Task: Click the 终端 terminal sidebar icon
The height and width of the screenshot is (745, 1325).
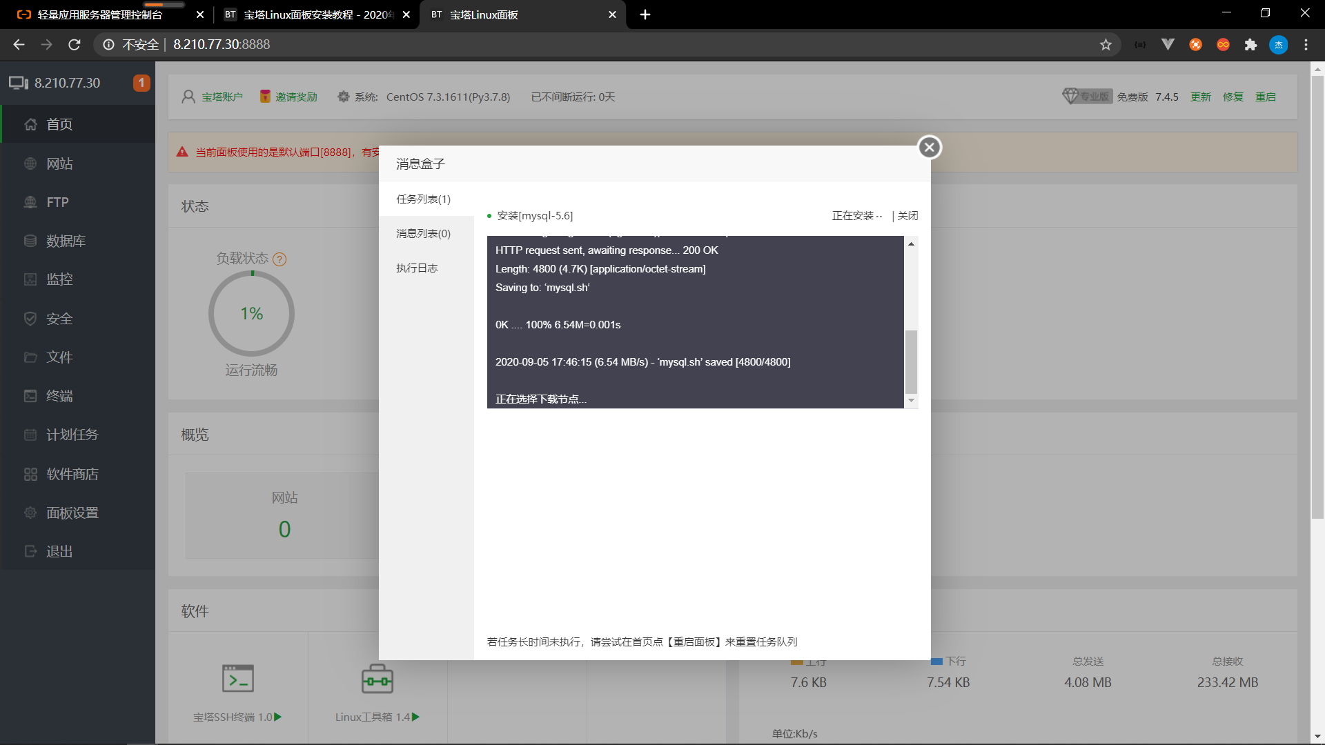Action: [30, 396]
